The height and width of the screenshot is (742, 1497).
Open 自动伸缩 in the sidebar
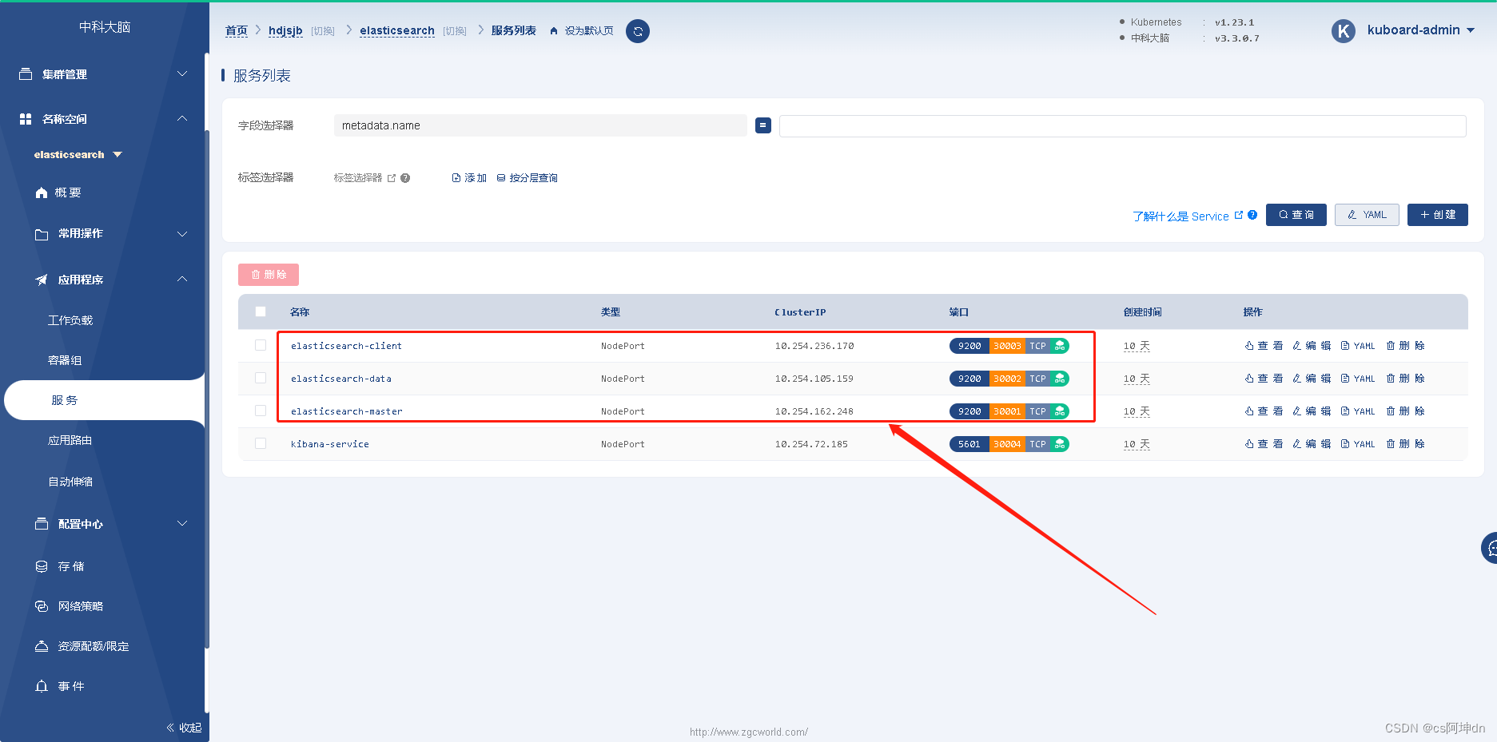pyautogui.click(x=70, y=482)
